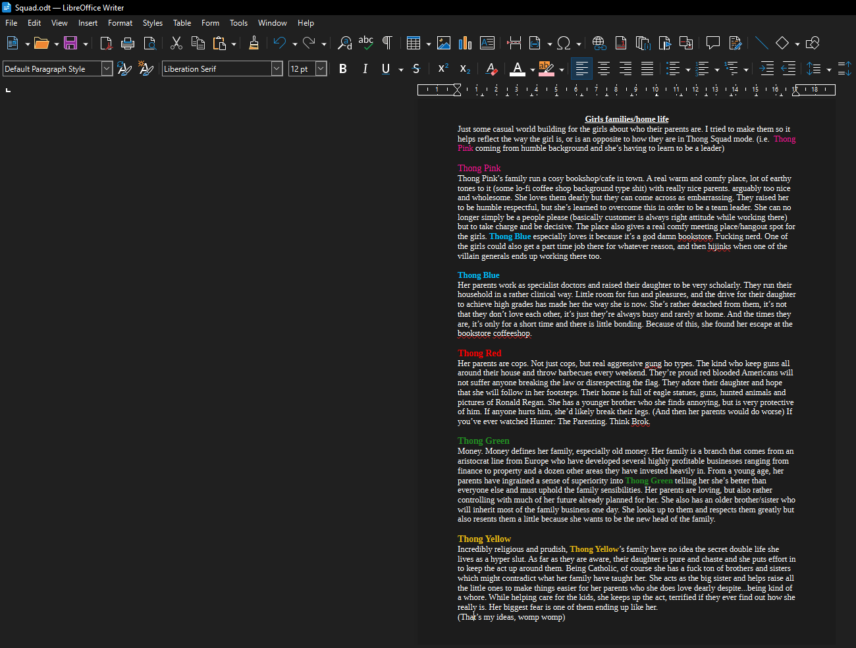Insert a hyperlink
856x648 pixels.
click(599, 43)
